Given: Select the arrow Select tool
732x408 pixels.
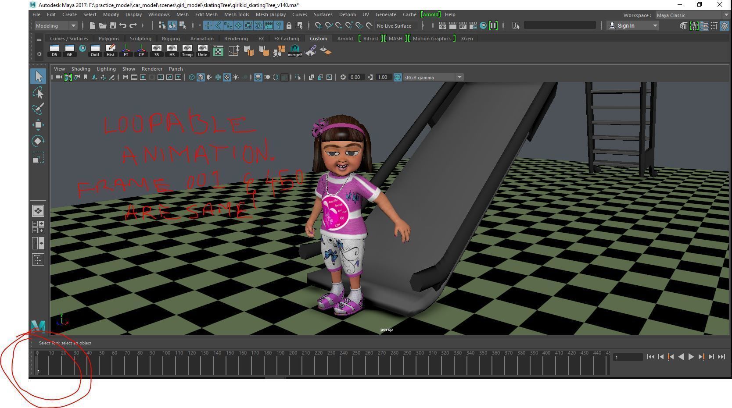Looking at the screenshot, I should (38, 76).
